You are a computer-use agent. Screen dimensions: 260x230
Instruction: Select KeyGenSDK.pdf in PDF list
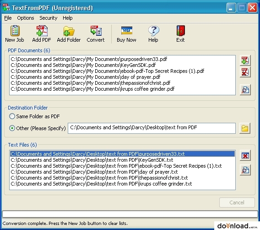[122, 65]
